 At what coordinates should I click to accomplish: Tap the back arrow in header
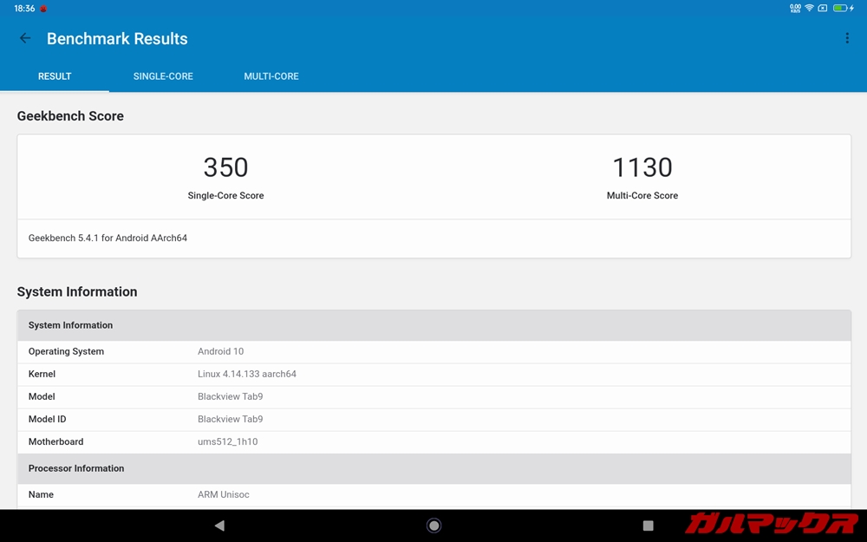(25, 38)
